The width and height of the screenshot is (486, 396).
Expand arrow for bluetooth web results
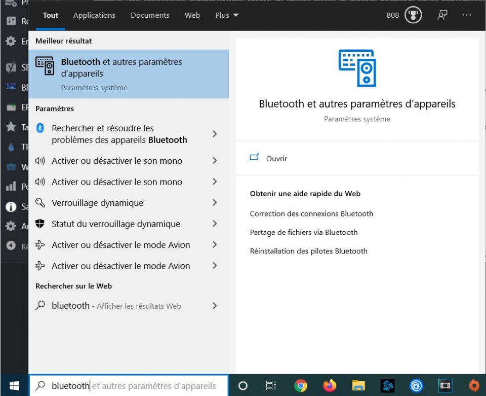215,306
